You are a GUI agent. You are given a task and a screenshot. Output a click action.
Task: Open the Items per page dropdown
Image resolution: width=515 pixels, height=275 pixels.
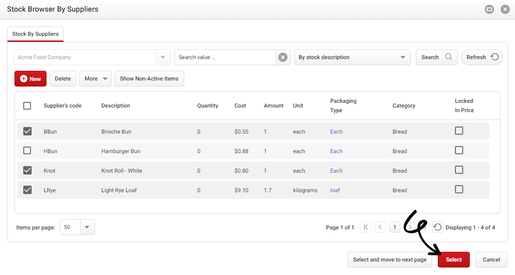tap(87, 227)
